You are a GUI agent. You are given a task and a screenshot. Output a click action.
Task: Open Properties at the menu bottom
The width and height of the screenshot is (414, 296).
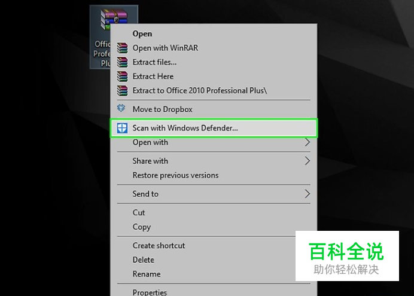(214, 292)
